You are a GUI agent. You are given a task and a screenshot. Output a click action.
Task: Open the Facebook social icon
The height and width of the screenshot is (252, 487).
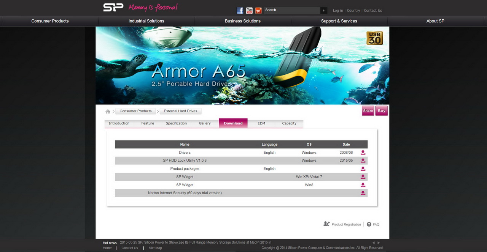click(240, 10)
